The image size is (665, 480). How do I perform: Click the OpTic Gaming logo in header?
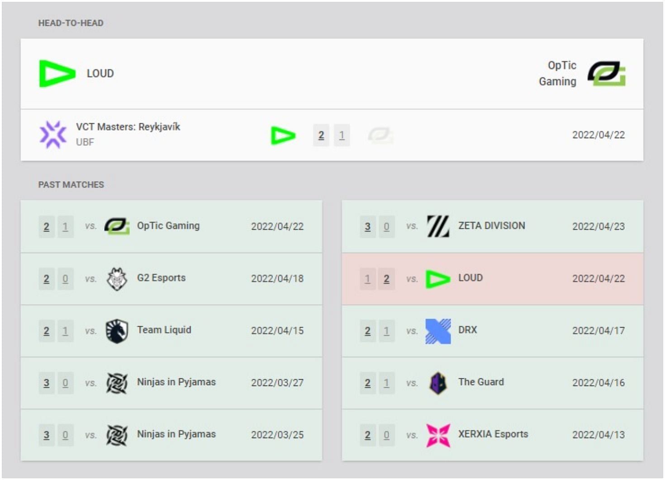click(606, 73)
